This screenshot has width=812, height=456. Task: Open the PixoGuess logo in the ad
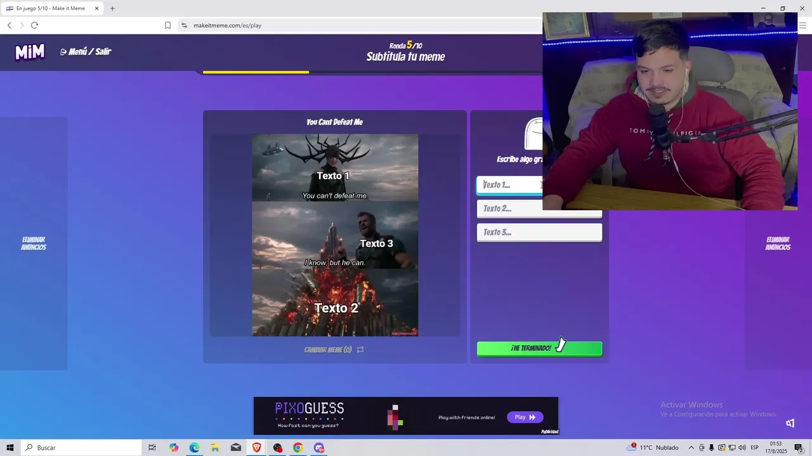tap(310, 408)
